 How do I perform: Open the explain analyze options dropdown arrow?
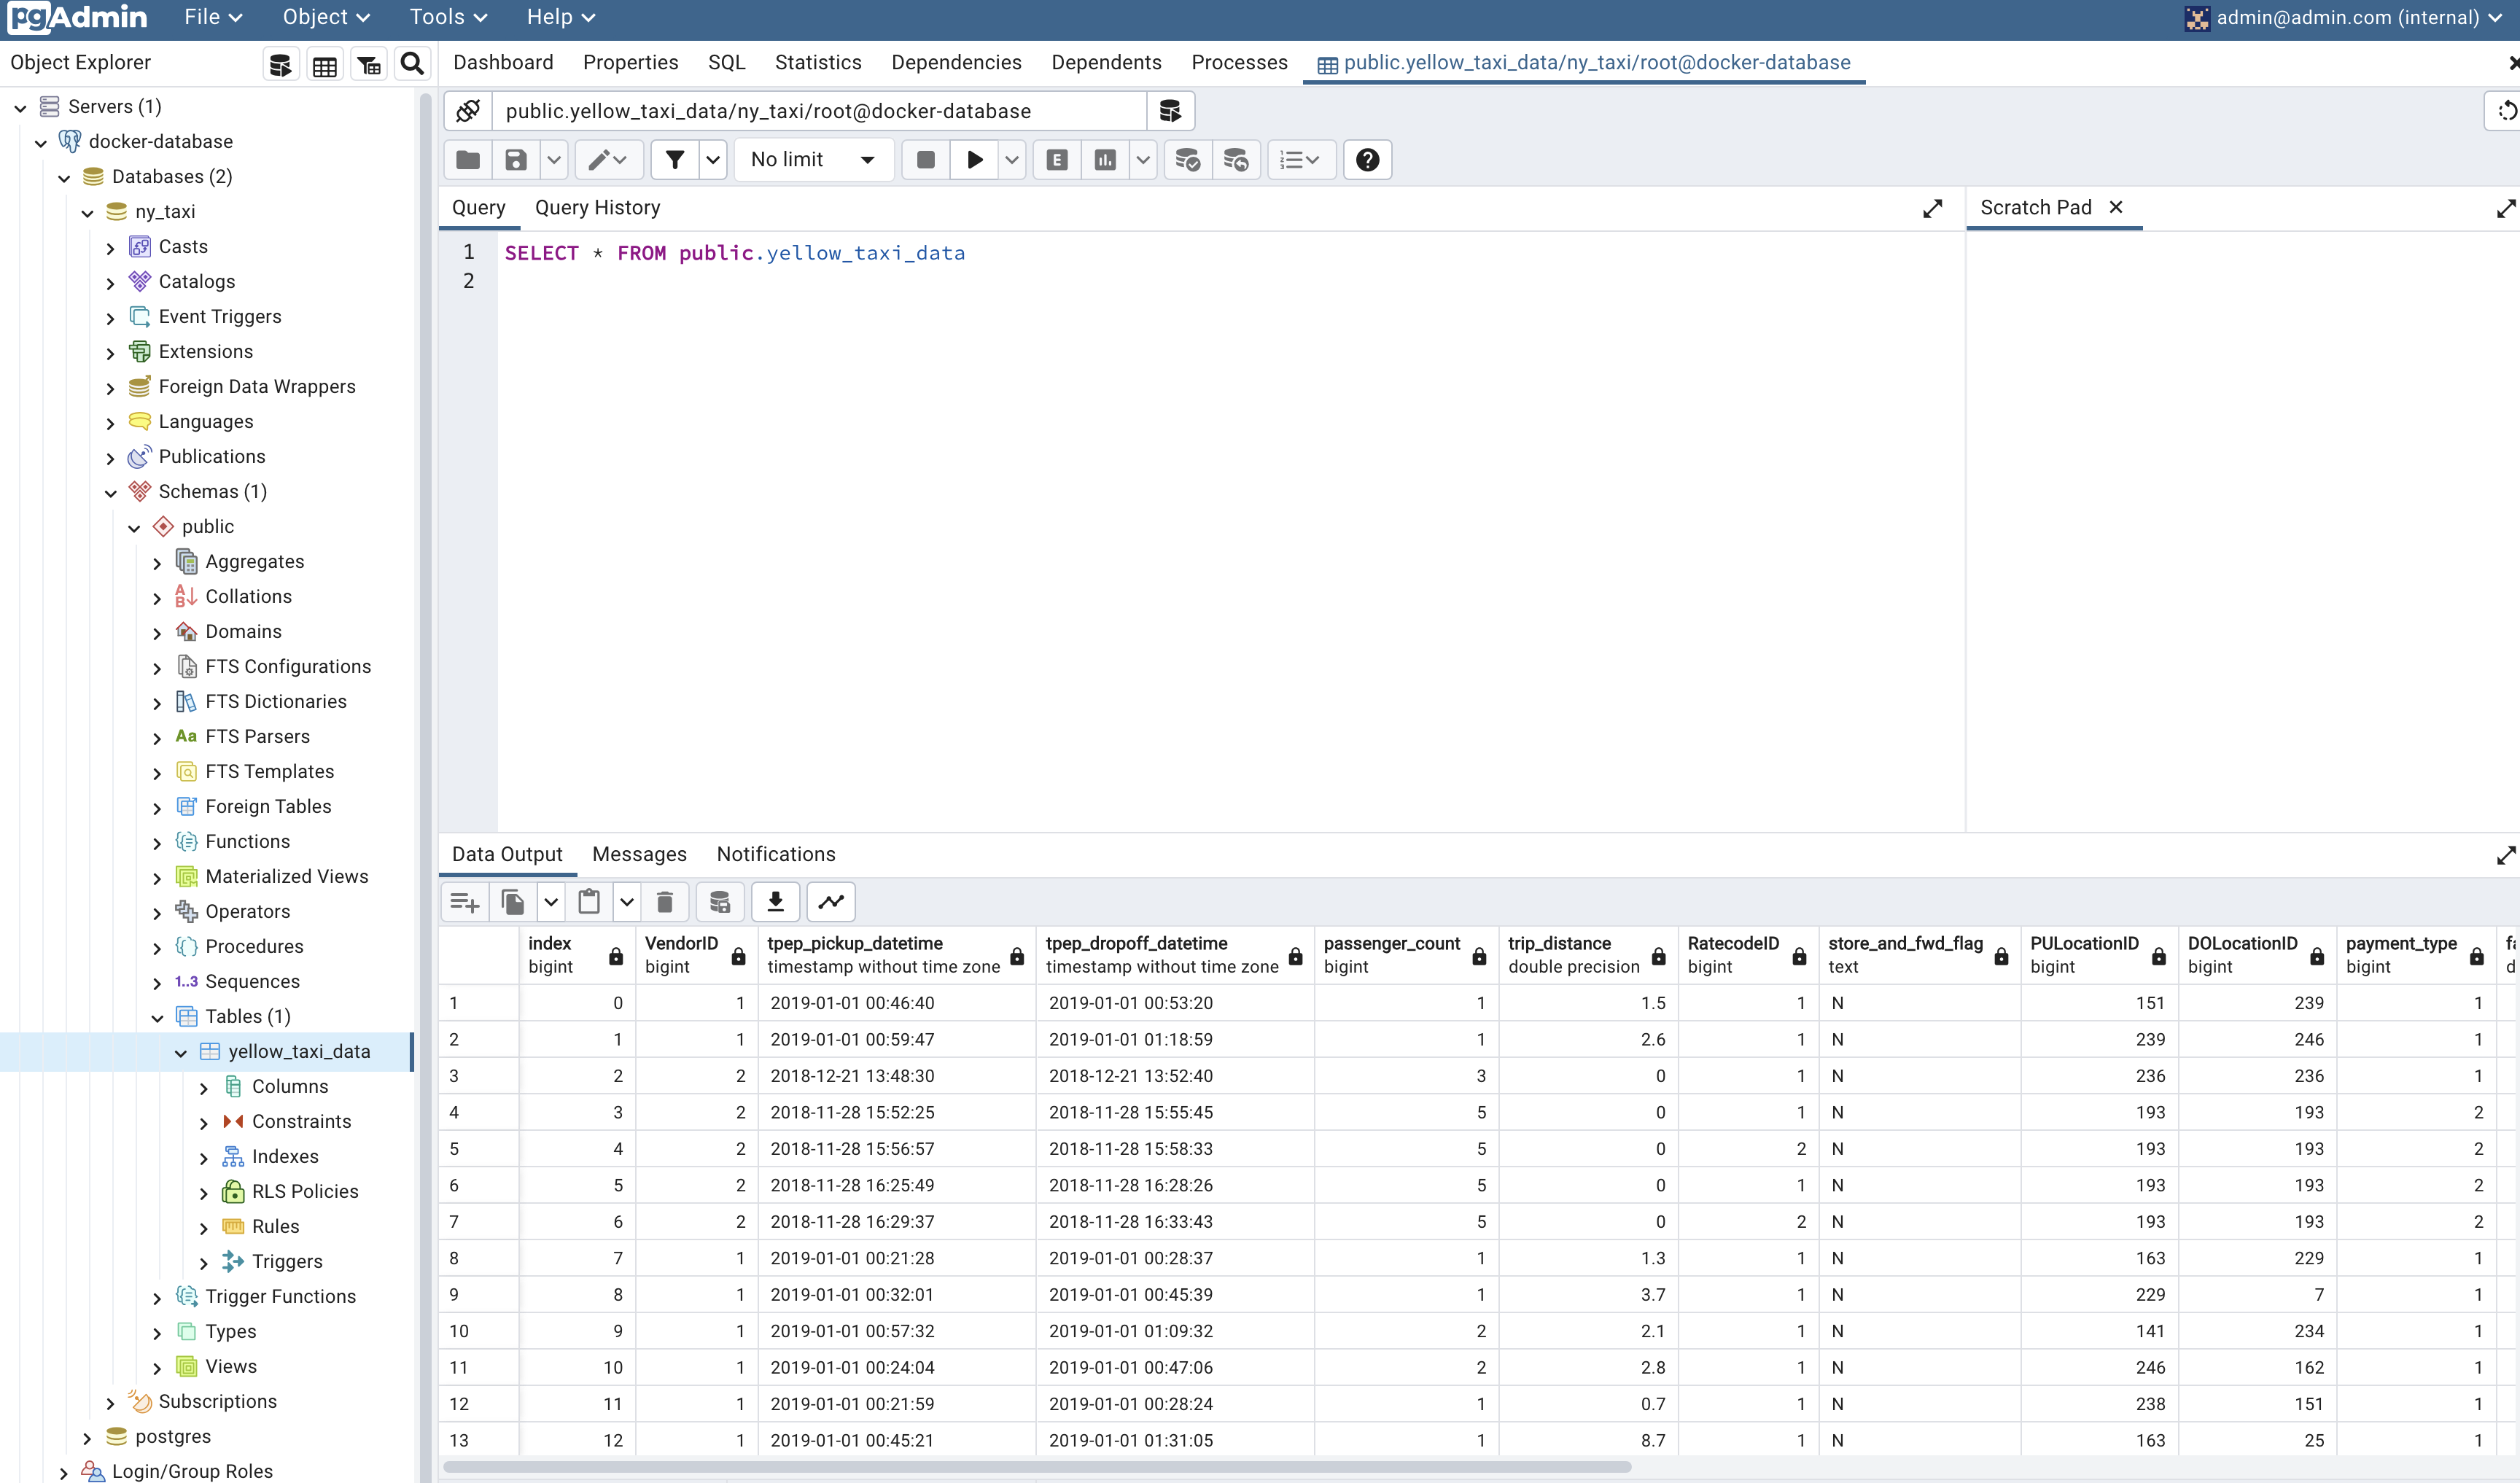tap(1143, 160)
